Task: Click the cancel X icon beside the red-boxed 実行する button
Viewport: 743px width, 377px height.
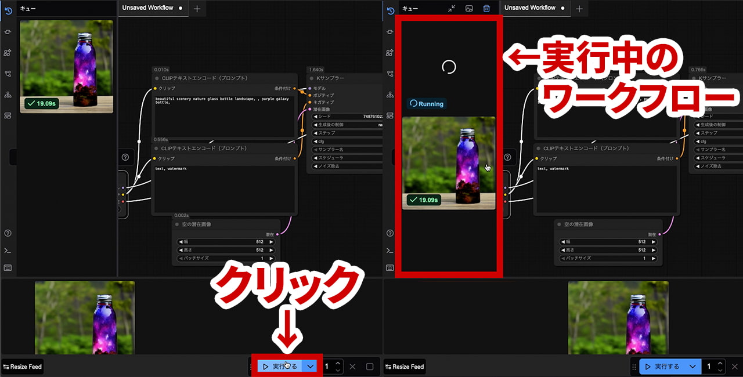Action: (x=352, y=367)
